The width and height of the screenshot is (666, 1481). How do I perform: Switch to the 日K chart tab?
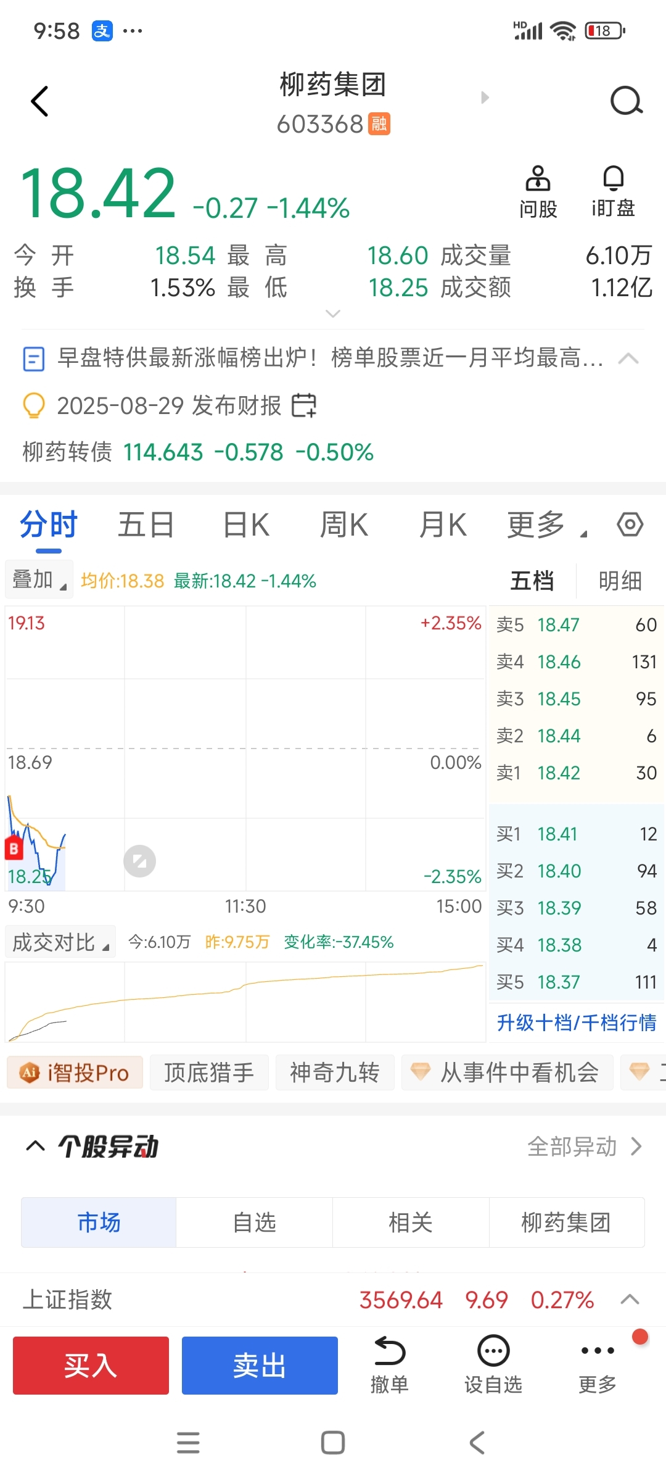click(246, 525)
